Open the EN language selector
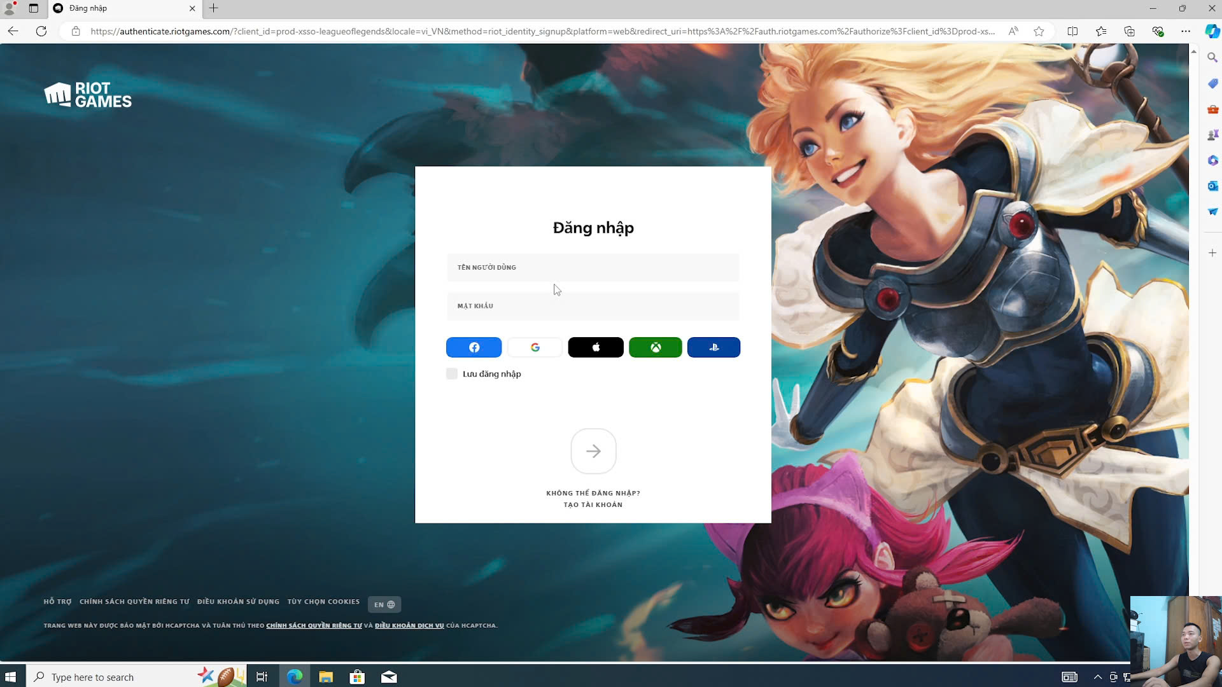The height and width of the screenshot is (687, 1222). [x=384, y=604]
